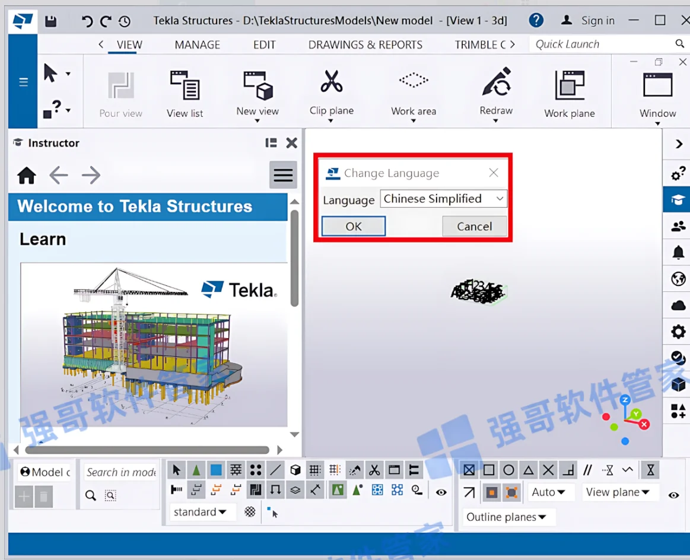Click the Search in model field
The width and height of the screenshot is (690, 560).
(x=120, y=472)
